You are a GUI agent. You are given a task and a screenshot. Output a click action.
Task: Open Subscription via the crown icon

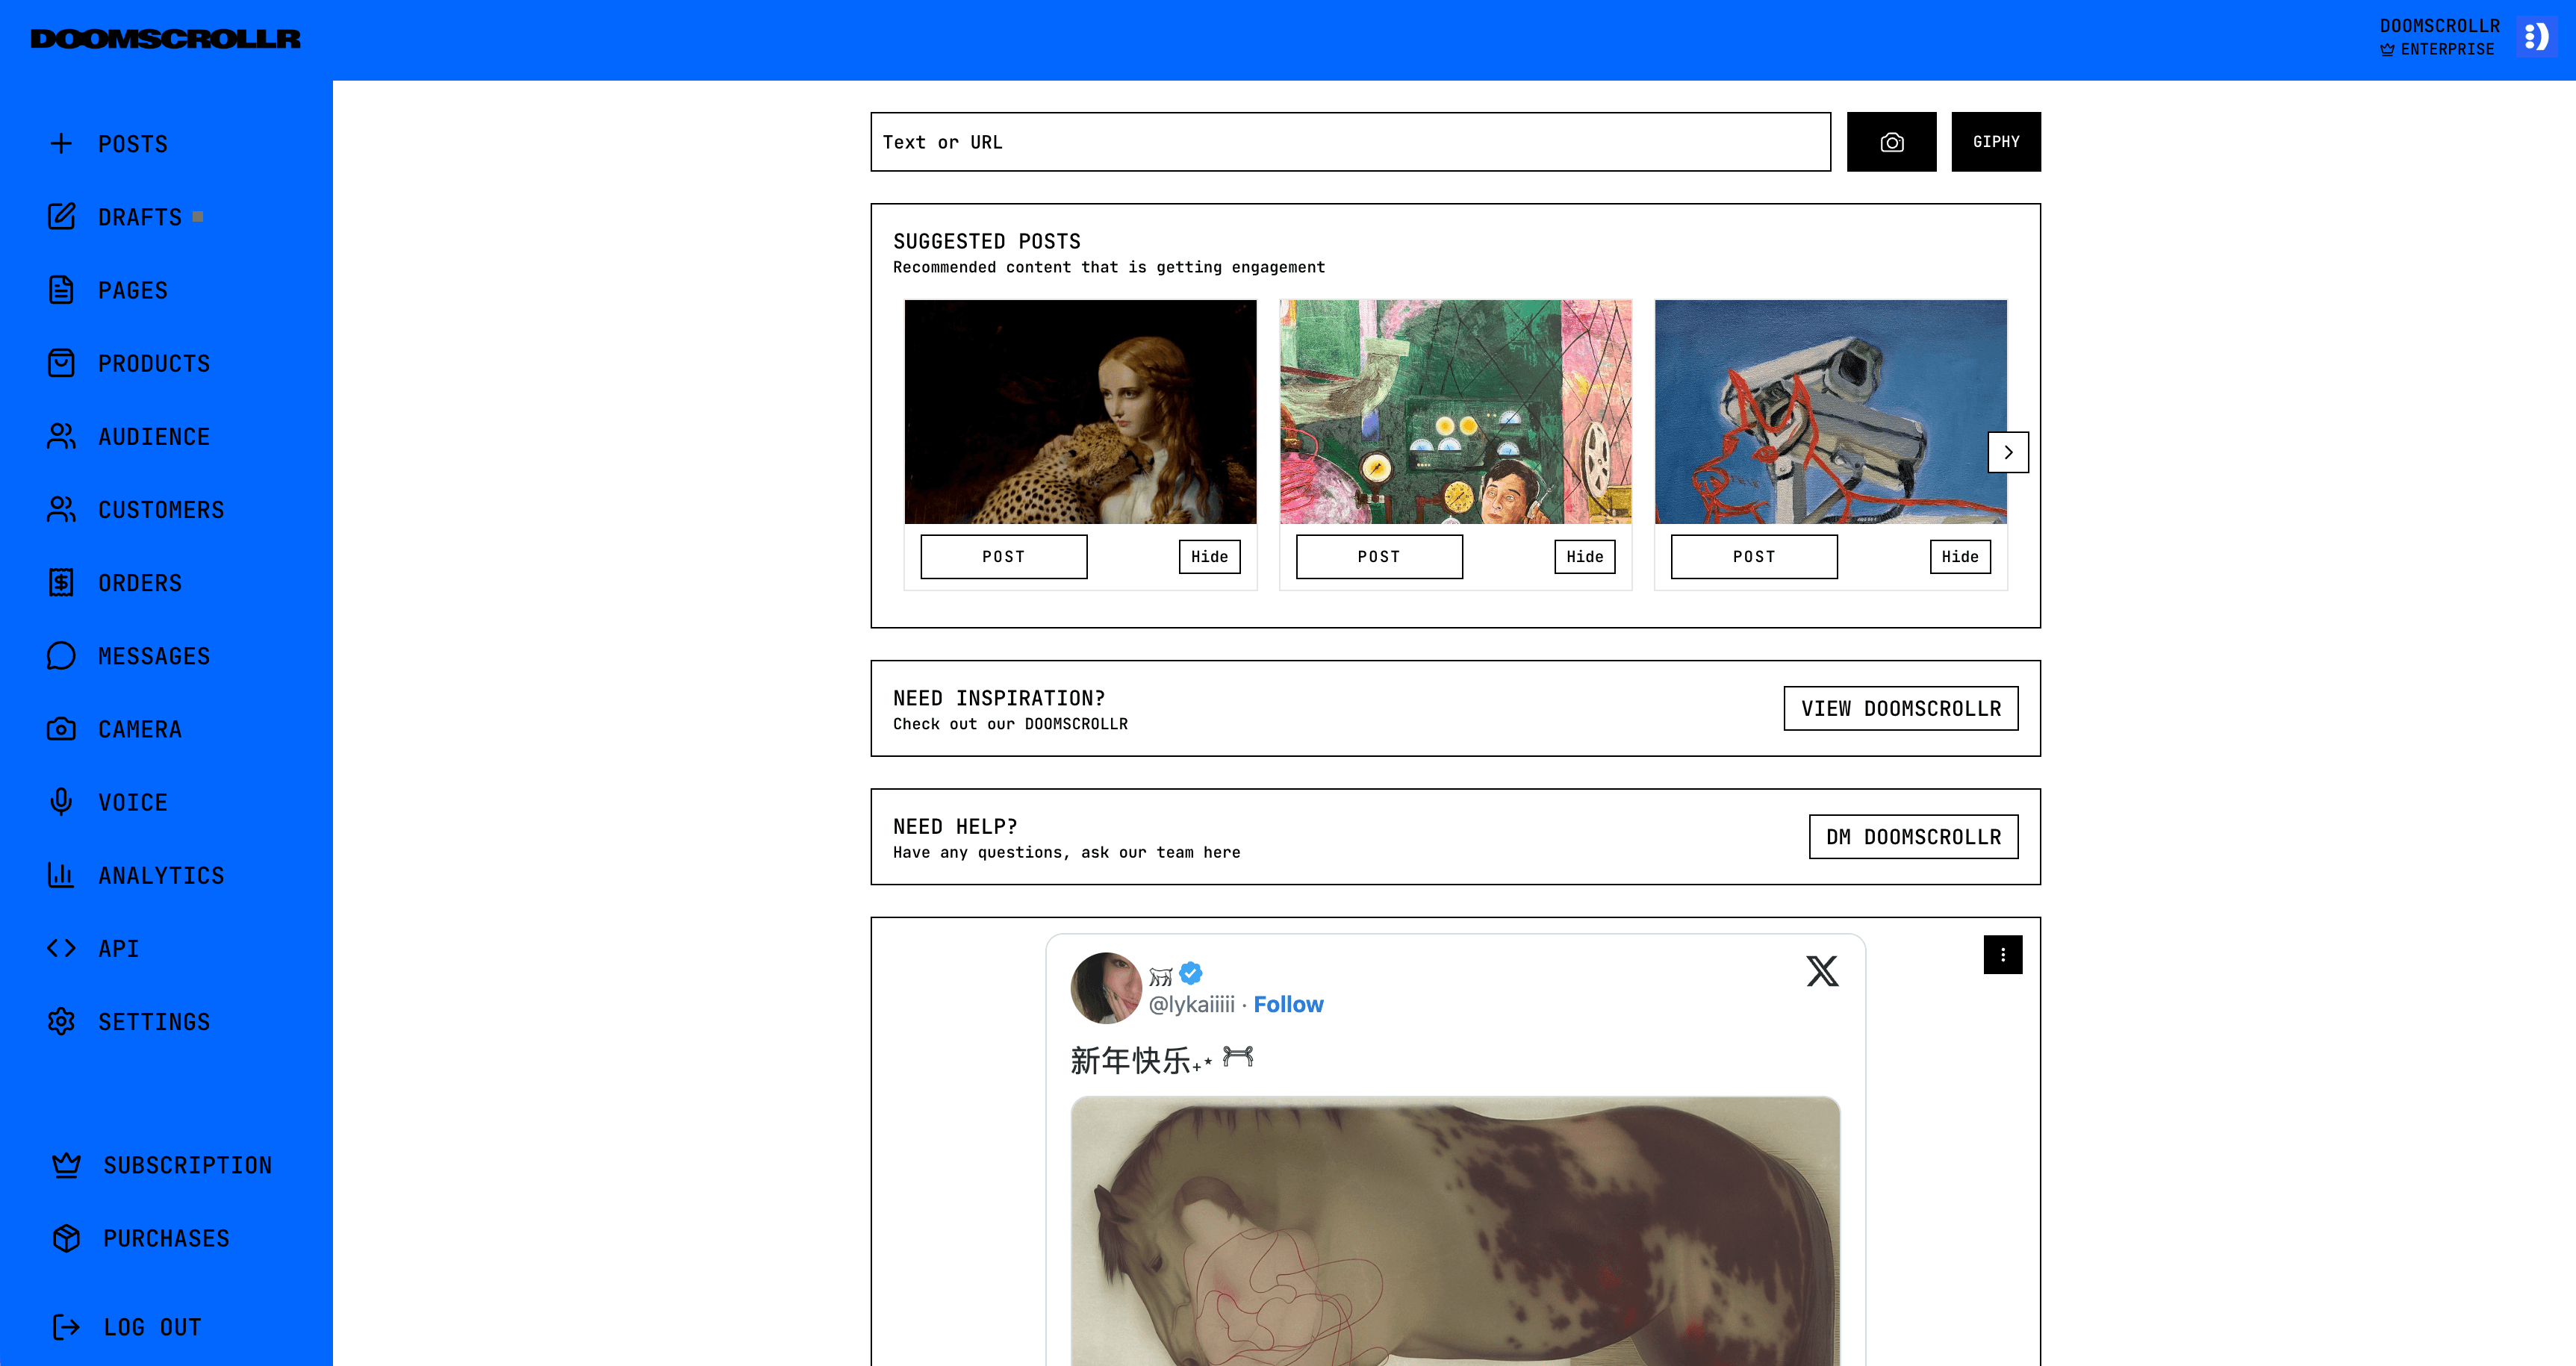66,1164
